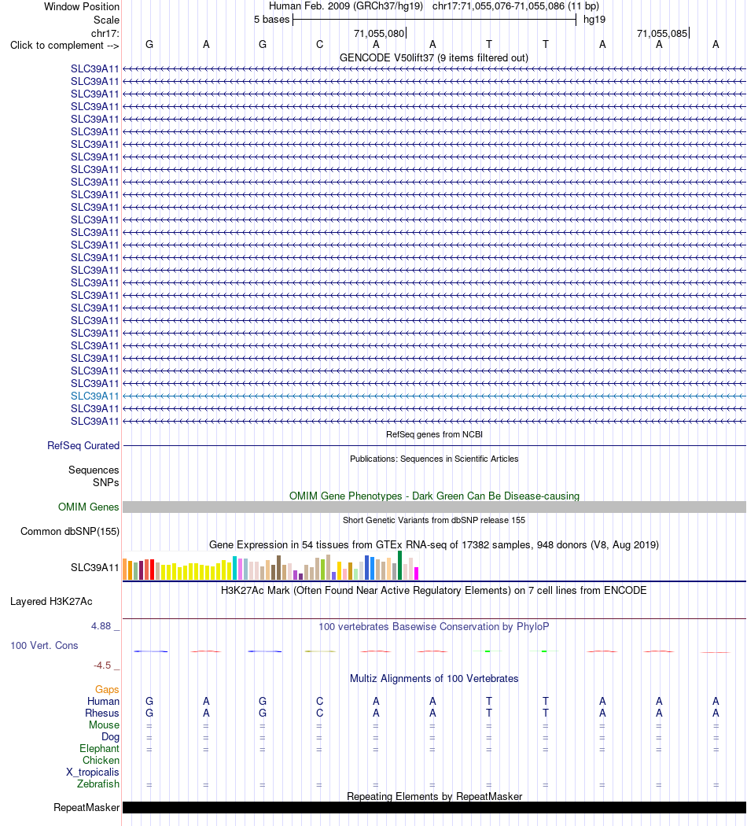
Task: Click the "chr17:" ruler label
Action: pos(105,33)
